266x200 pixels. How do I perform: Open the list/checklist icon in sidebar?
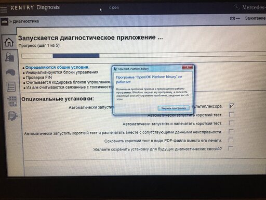pos(11,86)
